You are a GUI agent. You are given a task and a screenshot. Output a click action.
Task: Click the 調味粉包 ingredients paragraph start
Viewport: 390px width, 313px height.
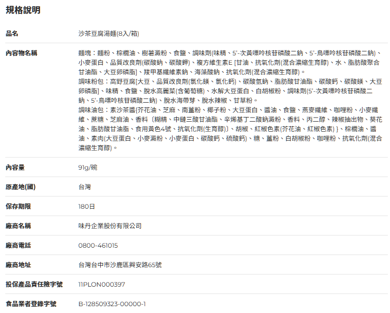click(91, 82)
